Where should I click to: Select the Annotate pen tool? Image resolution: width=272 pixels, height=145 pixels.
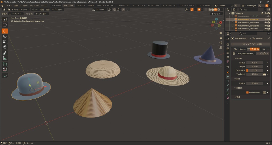[5, 53]
